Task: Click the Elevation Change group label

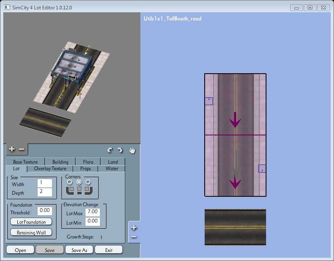Action: point(81,205)
